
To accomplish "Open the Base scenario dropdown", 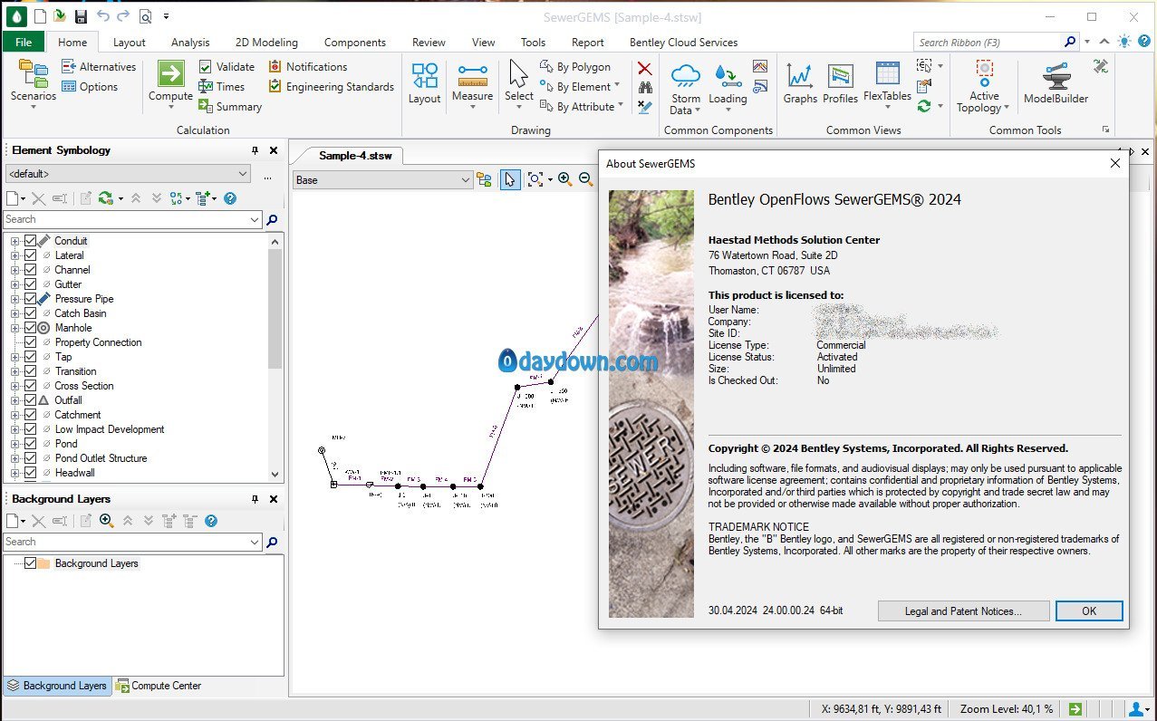I will pos(383,180).
